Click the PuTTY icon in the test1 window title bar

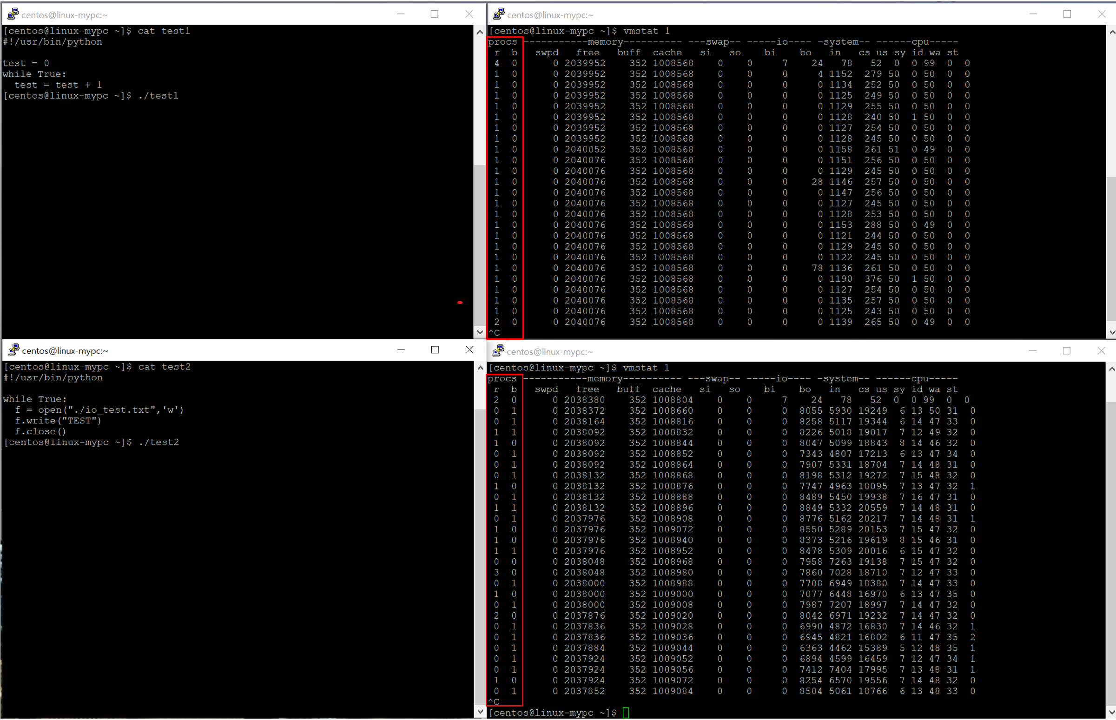point(13,14)
